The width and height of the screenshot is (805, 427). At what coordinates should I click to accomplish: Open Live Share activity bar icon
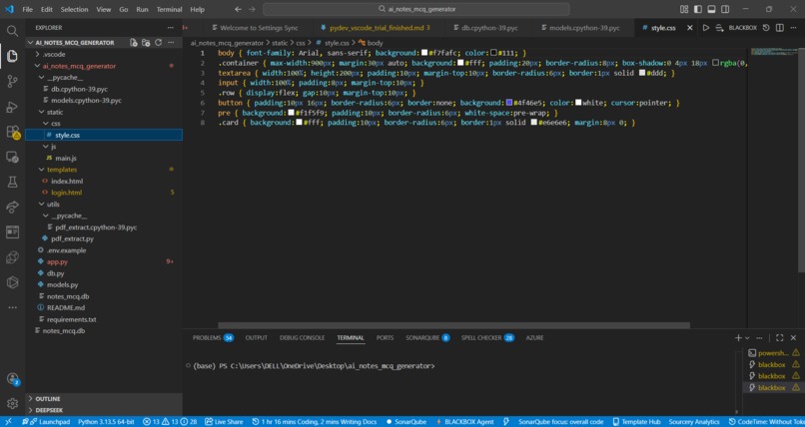click(x=12, y=207)
